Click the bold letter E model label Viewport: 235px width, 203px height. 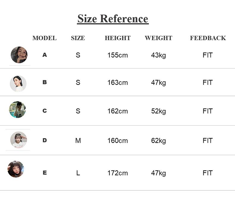pos(45,173)
